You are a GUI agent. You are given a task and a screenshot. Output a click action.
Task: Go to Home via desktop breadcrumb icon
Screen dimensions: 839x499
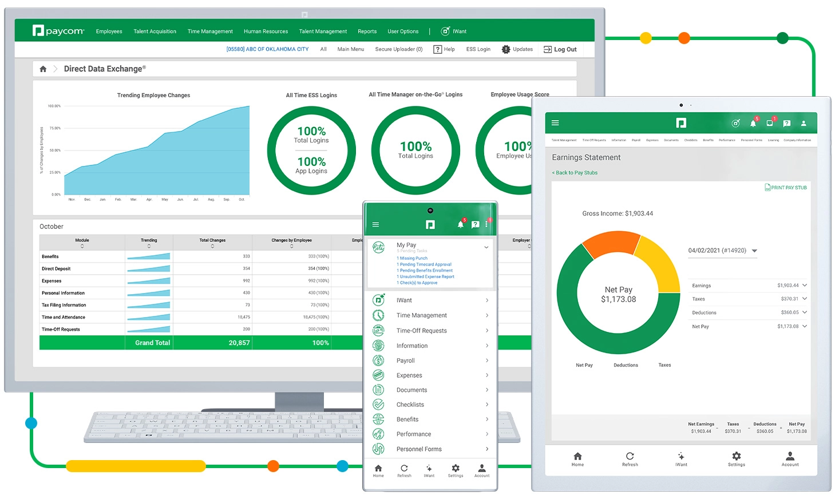pos(43,69)
